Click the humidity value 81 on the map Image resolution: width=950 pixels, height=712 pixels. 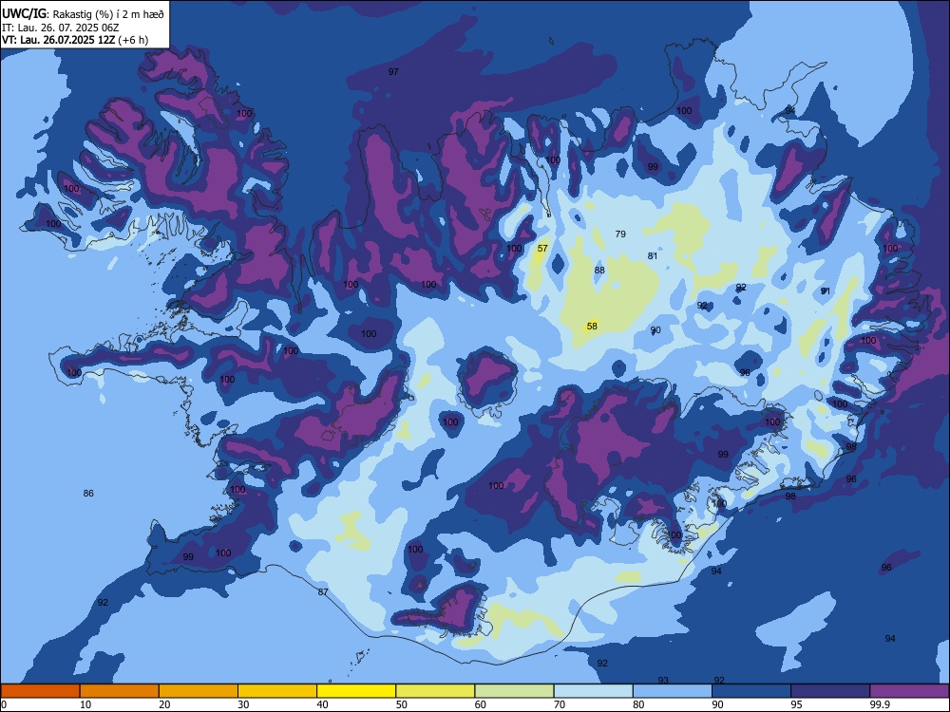pos(653,256)
